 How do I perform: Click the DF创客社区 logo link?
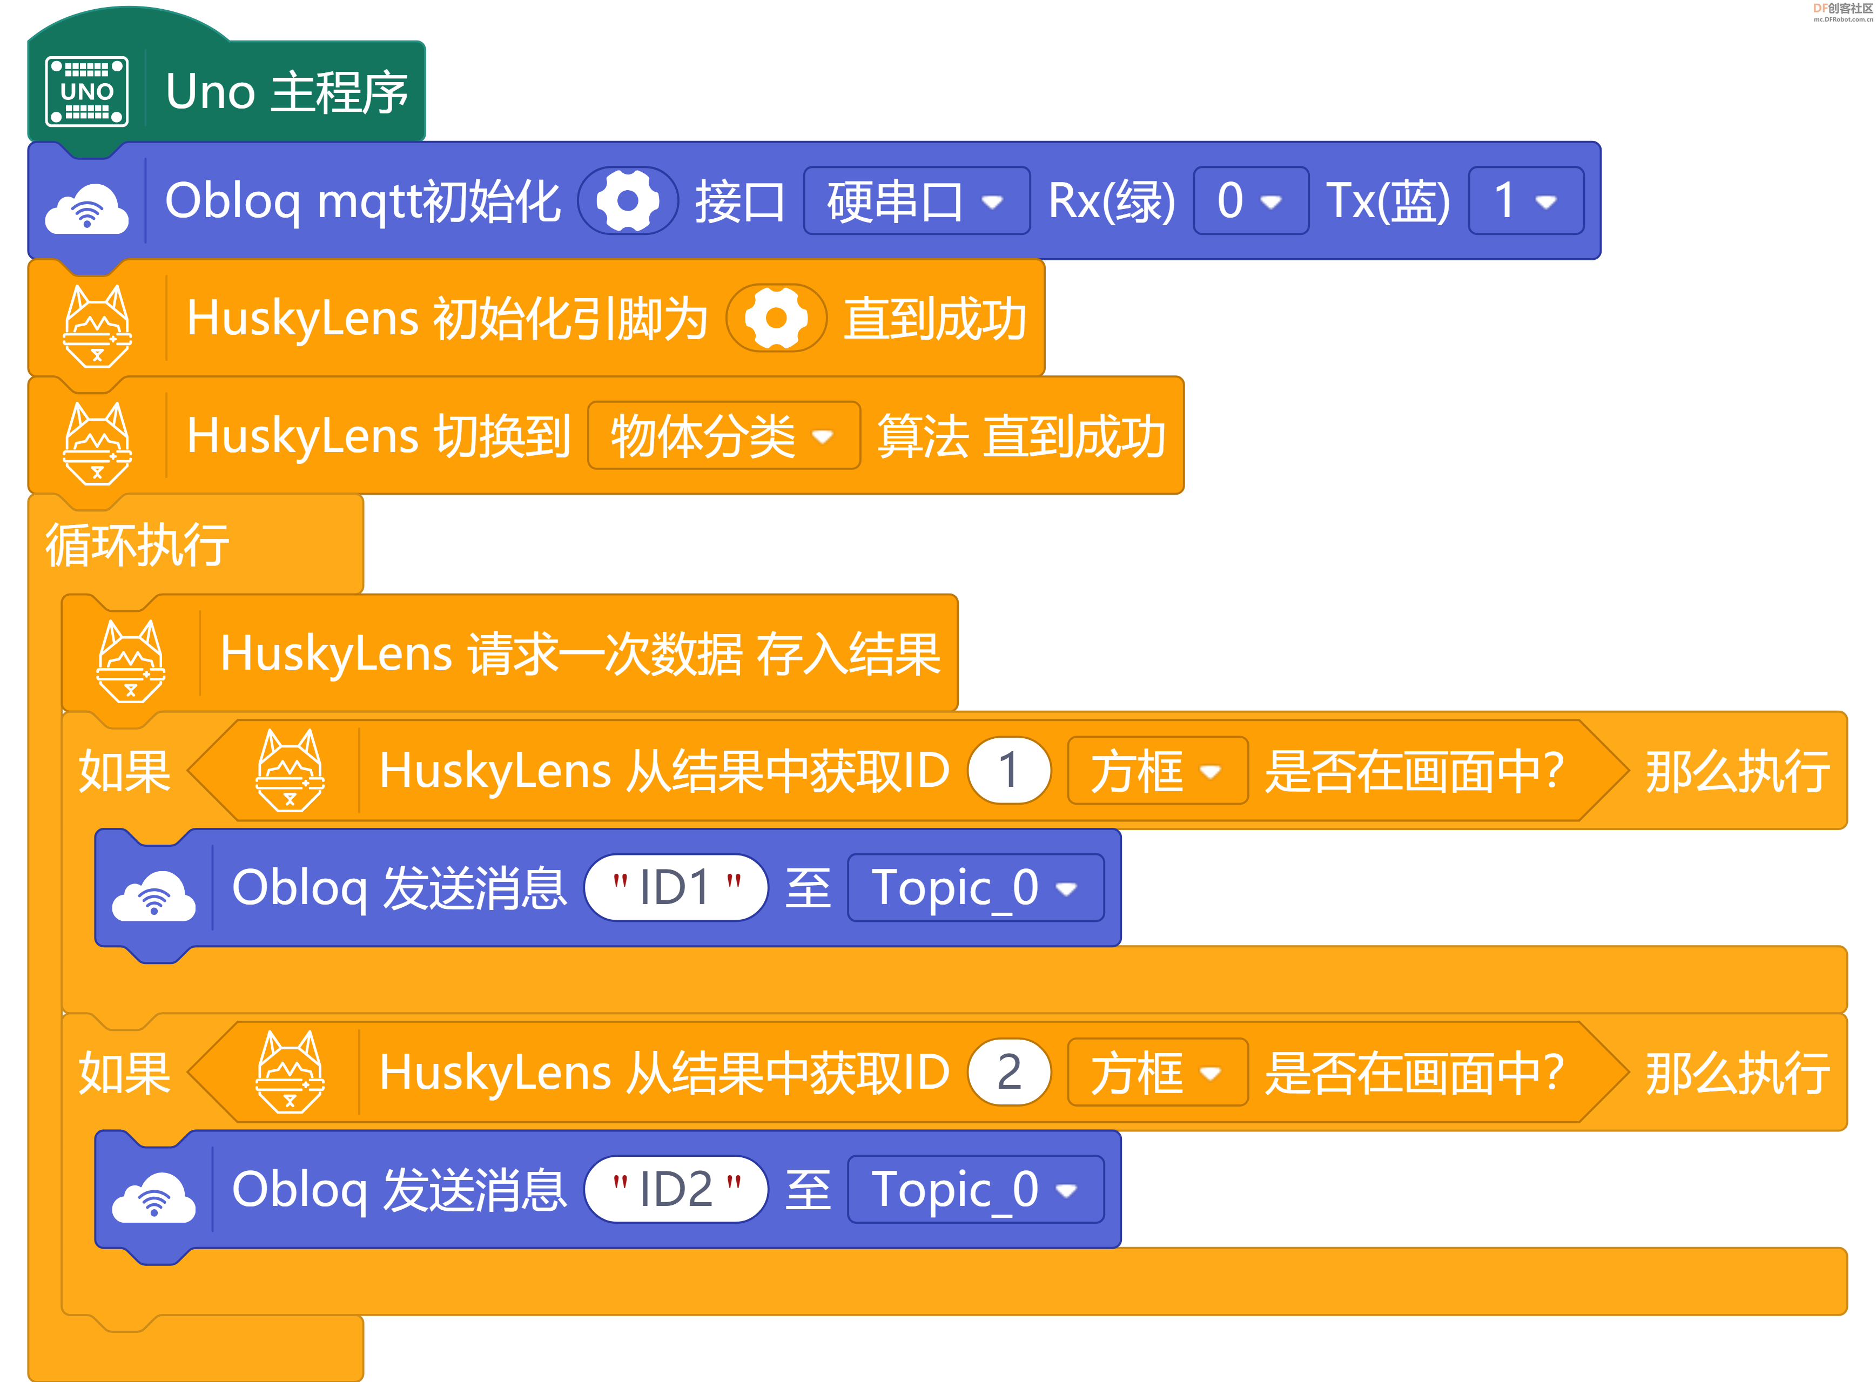(1844, 12)
